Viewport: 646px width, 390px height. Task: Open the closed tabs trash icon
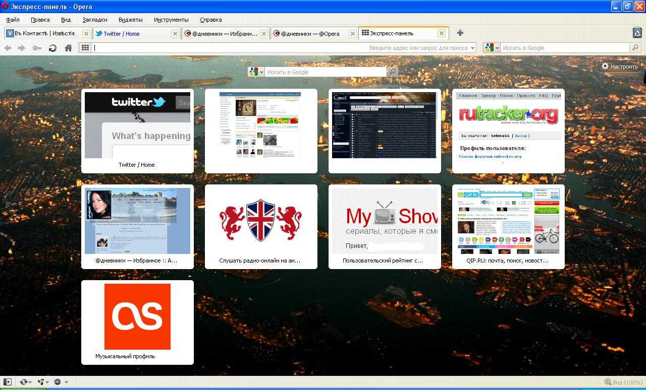637,32
